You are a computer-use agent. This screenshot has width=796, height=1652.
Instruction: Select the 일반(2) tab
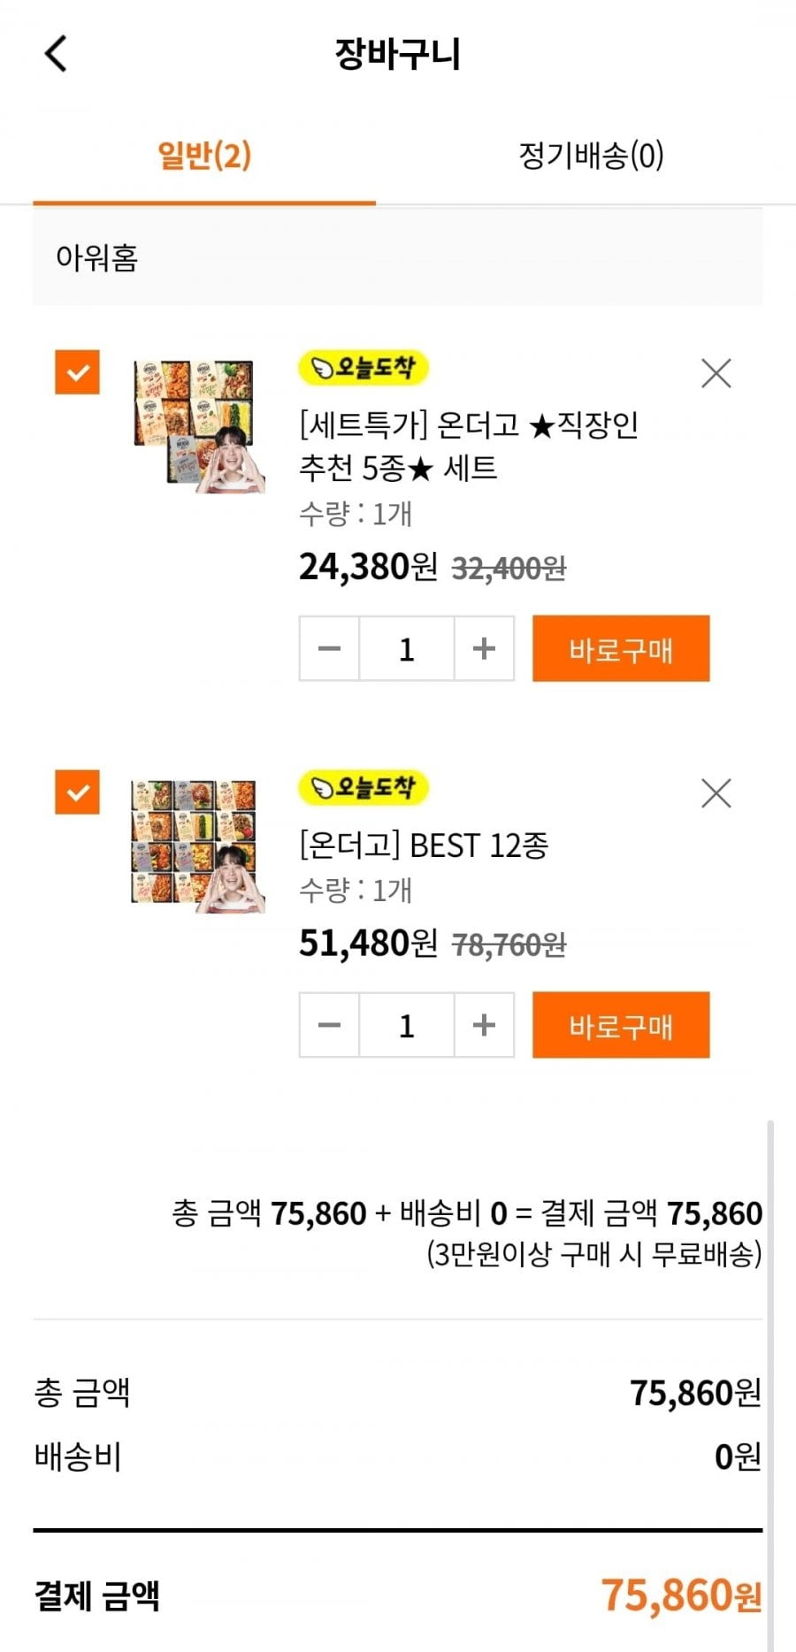coord(204,156)
